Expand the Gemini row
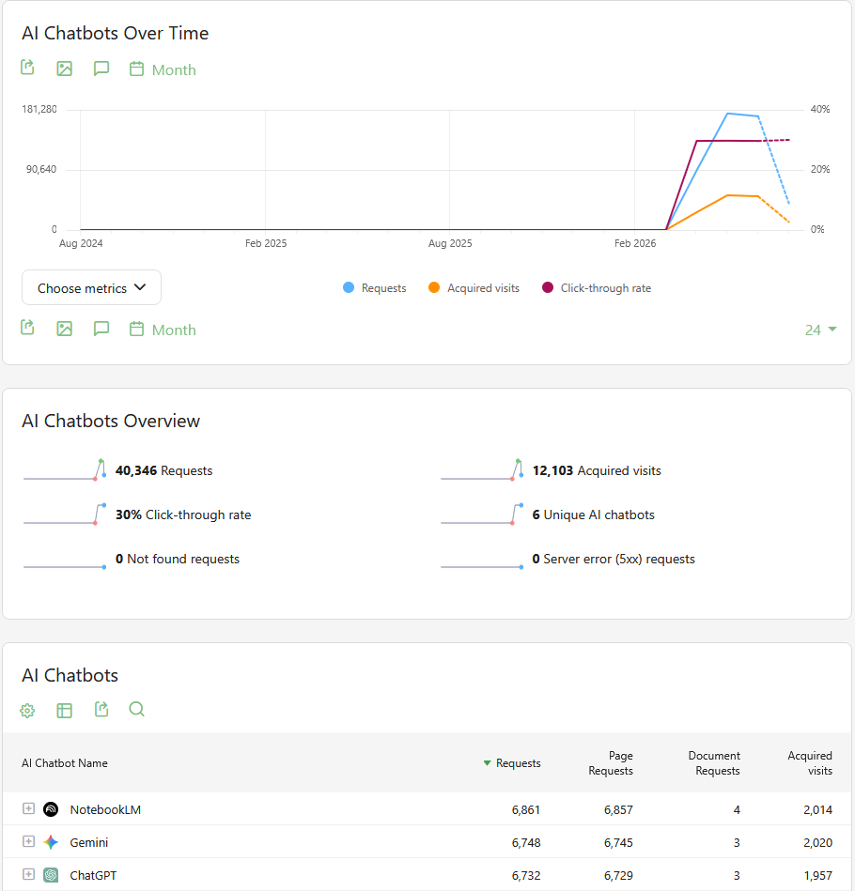Screen dimensions: 855x891 28,841
